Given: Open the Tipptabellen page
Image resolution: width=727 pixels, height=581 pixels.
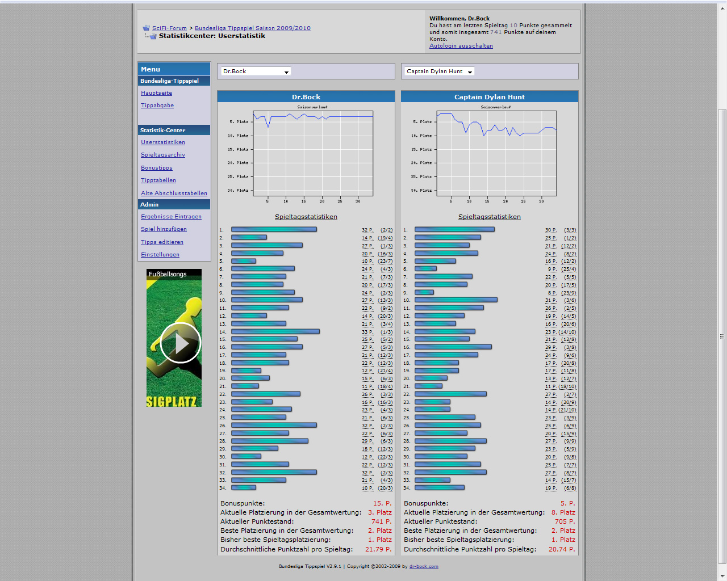Looking at the screenshot, I should [158, 180].
